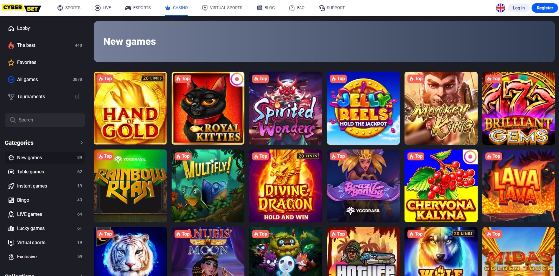The width and height of the screenshot is (559, 276).
Task: Click the soccer ball Sports icon
Action: pos(60,8)
